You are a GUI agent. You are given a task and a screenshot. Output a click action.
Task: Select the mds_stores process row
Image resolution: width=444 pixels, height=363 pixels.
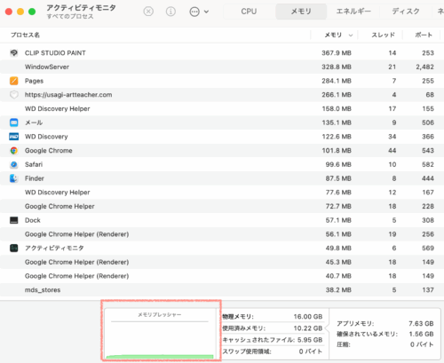tap(222, 289)
